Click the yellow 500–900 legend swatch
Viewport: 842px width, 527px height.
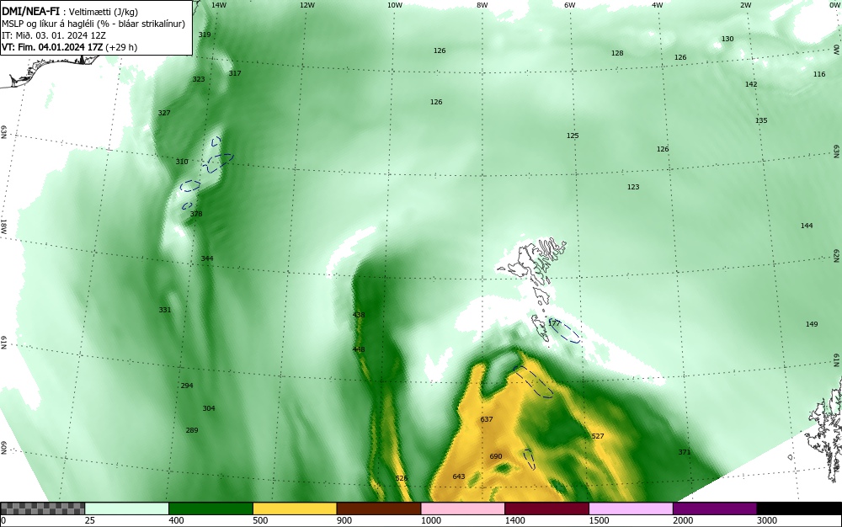tap(295, 508)
